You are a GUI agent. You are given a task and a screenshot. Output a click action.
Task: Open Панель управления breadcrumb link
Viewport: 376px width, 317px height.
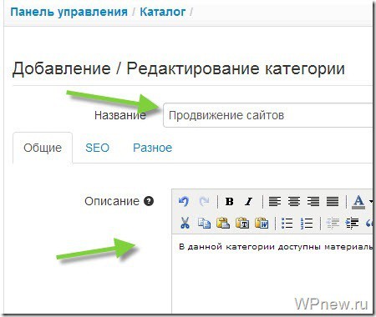click(69, 12)
